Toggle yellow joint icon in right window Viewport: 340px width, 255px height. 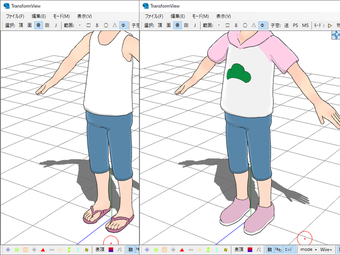(225, 250)
